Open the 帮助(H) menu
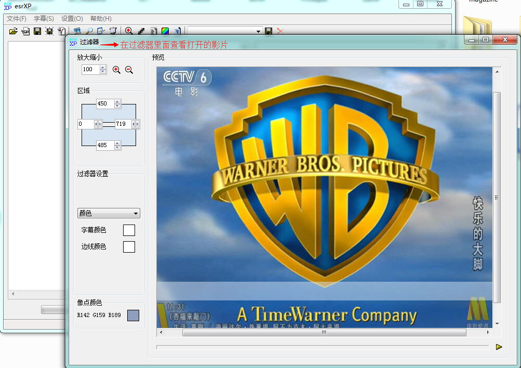The image size is (521, 368). point(101,19)
